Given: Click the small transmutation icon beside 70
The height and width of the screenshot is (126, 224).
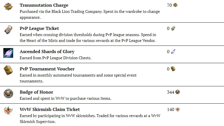Looking at the screenshot, I should 175,5.
